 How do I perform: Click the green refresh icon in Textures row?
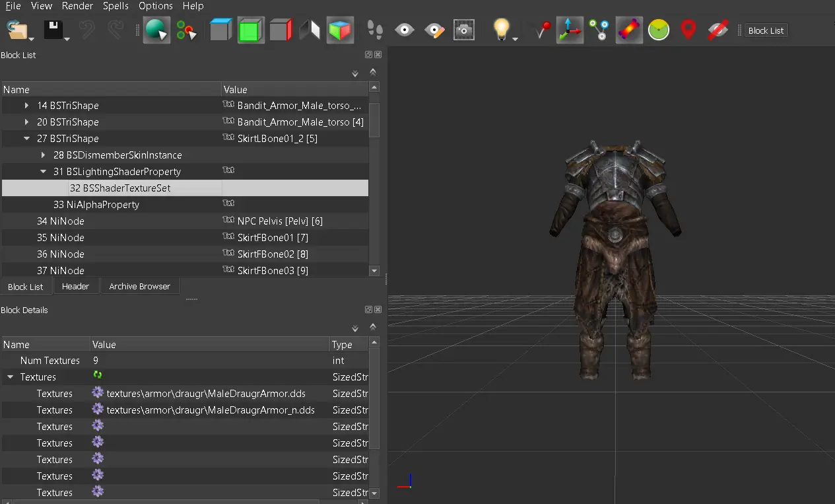98,375
